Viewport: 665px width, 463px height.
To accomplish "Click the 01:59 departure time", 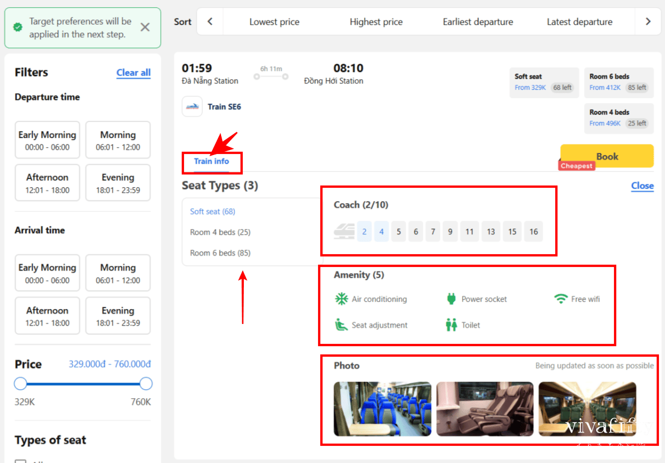I will (x=197, y=68).
